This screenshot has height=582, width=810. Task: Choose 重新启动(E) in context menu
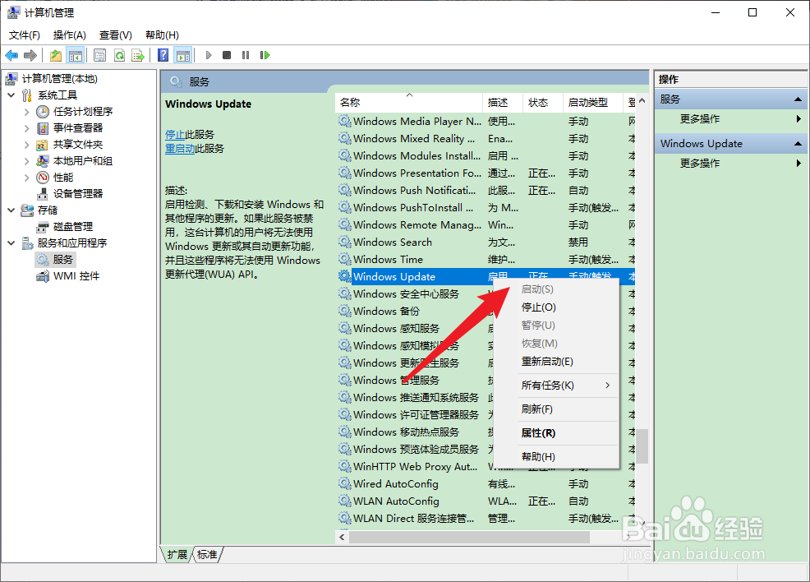[x=556, y=362]
